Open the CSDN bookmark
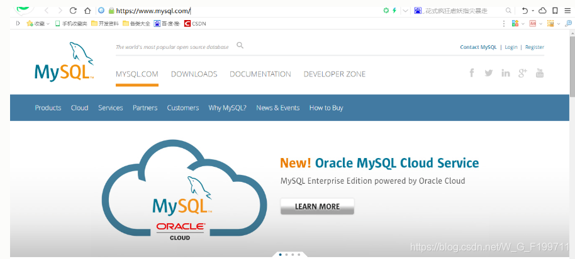This screenshot has width=575, height=259. (195, 24)
